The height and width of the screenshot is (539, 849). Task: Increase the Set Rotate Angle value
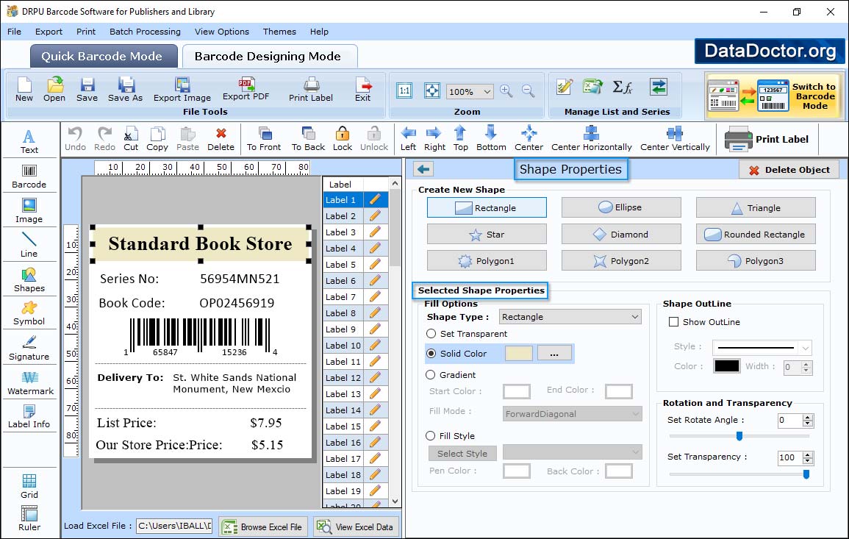click(808, 417)
